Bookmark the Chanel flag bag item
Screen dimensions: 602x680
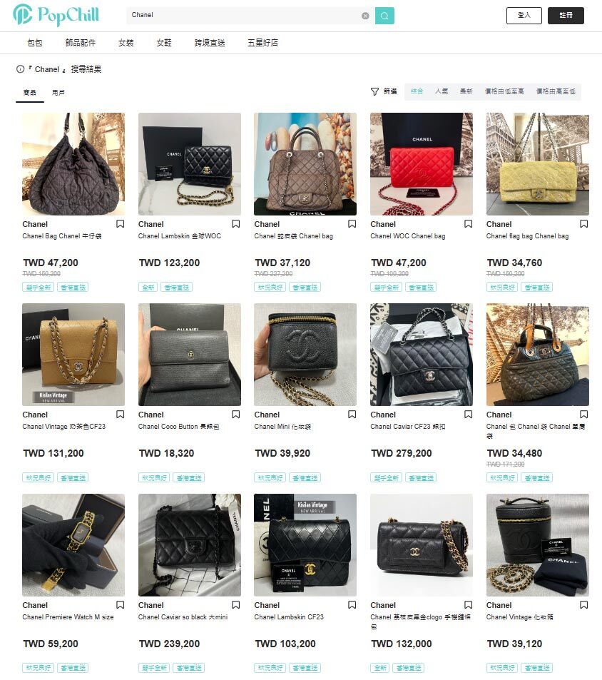coord(583,224)
